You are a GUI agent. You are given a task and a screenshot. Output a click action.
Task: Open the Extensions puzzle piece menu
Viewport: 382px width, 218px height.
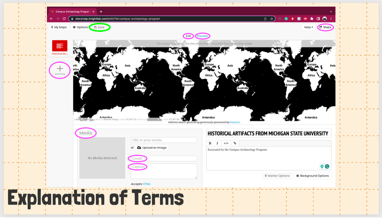pyautogui.click(x=312, y=19)
